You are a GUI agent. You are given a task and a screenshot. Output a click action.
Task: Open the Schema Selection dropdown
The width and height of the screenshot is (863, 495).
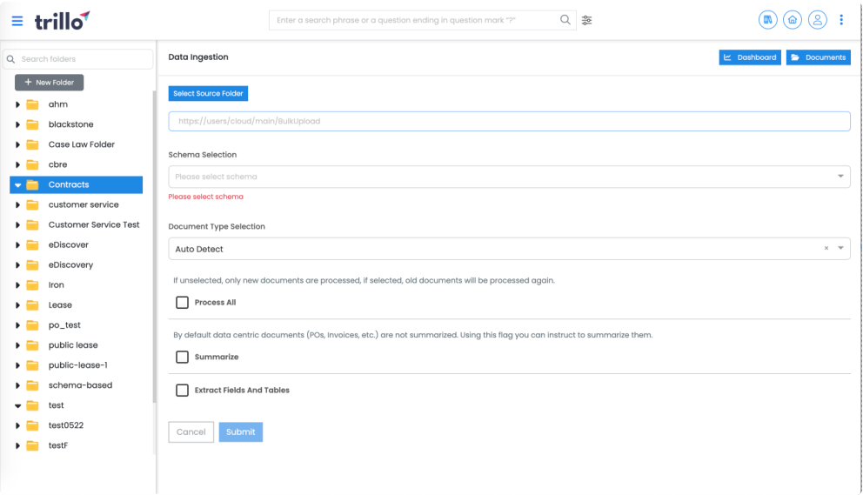point(509,177)
